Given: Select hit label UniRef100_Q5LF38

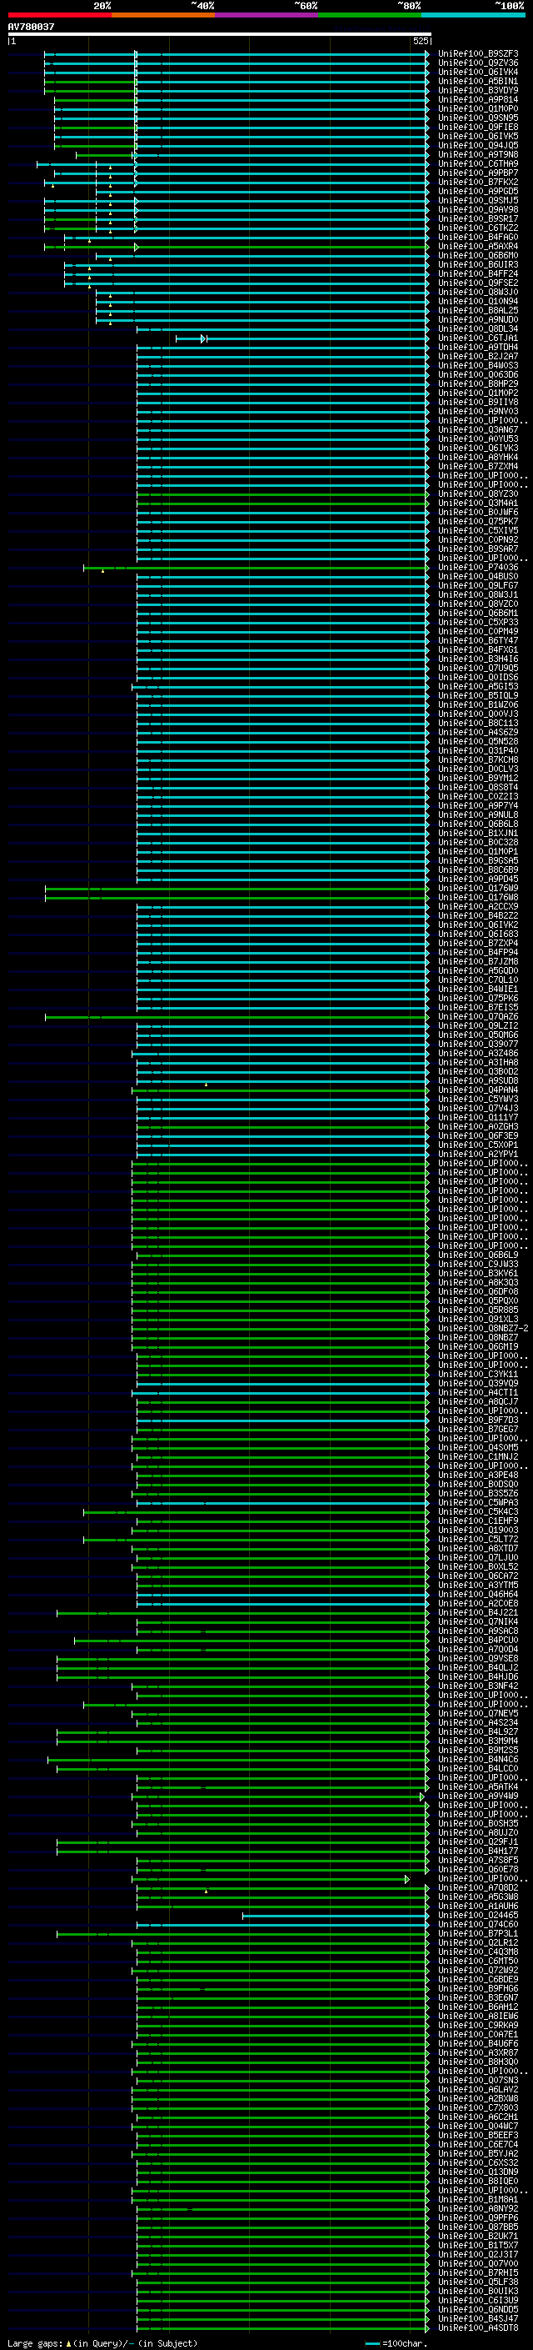Looking at the screenshot, I should 477,2282.
